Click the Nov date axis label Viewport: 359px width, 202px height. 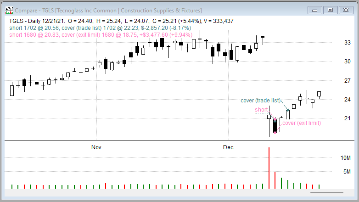coord(96,147)
